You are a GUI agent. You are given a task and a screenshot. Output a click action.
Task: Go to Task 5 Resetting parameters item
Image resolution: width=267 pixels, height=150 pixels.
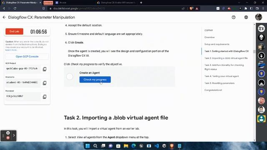click(219, 83)
